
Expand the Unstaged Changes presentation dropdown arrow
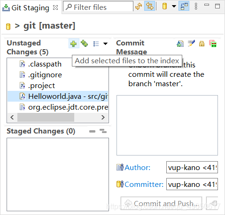tap(106, 44)
